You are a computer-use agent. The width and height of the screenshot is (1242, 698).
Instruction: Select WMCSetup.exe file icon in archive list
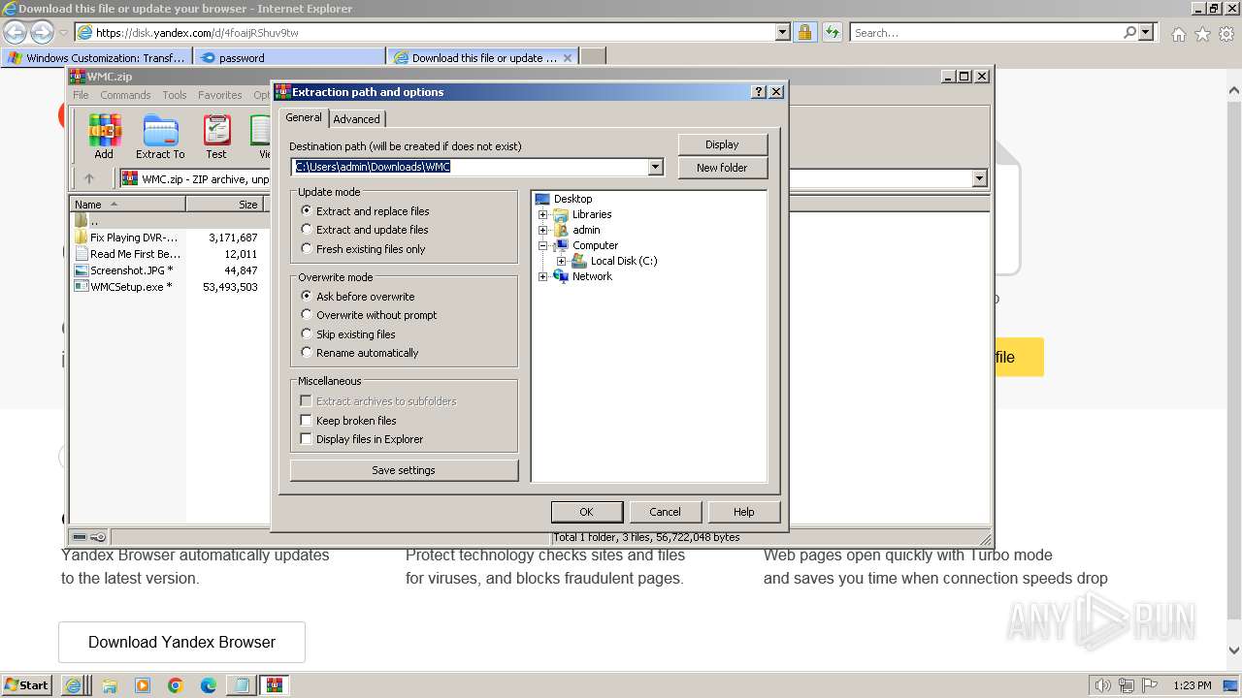point(82,287)
